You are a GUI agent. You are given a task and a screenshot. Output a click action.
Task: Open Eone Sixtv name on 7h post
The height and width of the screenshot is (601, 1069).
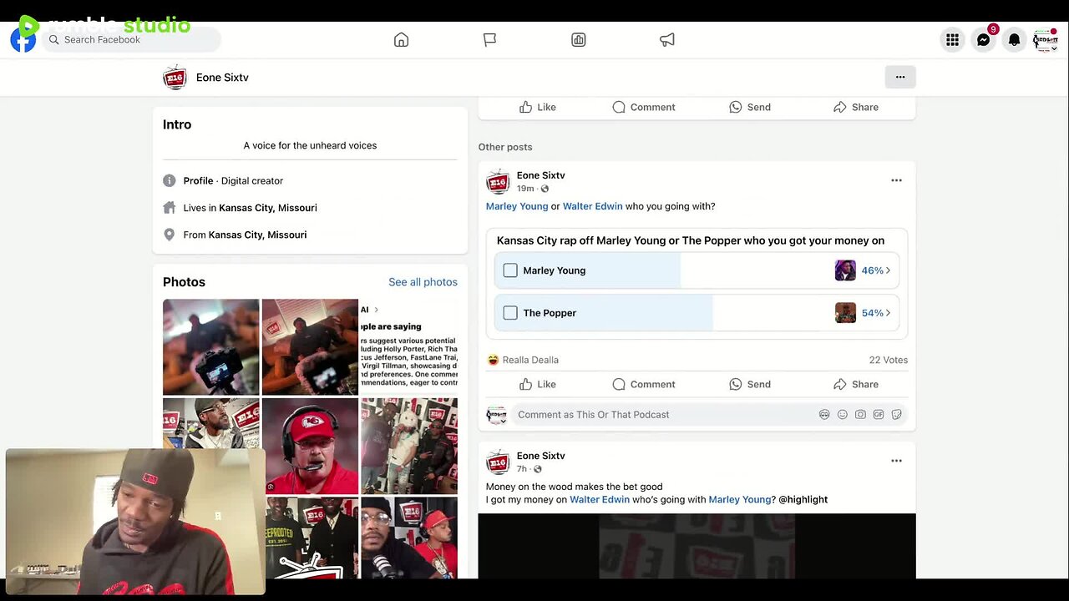pos(541,456)
